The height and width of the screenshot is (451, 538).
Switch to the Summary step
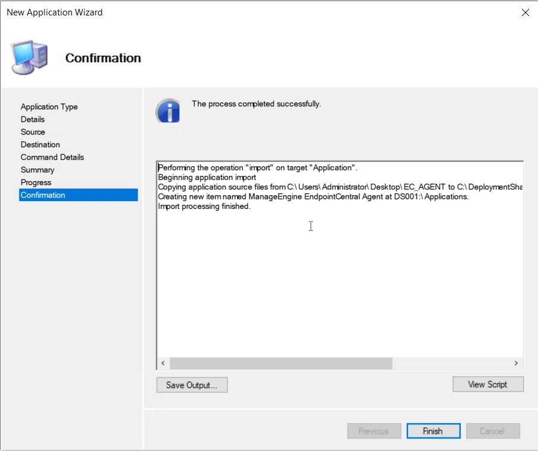coord(37,170)
